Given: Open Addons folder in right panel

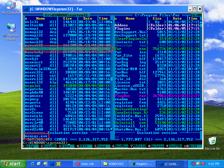Looking at the screenshot, I should (x=157, y=25).
